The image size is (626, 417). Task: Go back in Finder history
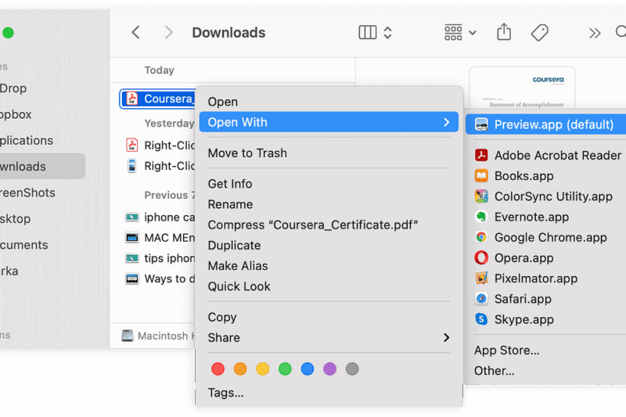135,32
